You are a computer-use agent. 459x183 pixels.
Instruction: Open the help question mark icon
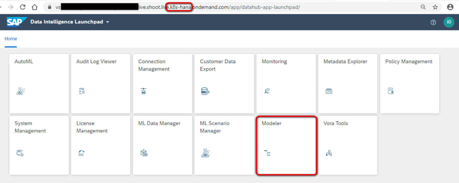(433, 22)
